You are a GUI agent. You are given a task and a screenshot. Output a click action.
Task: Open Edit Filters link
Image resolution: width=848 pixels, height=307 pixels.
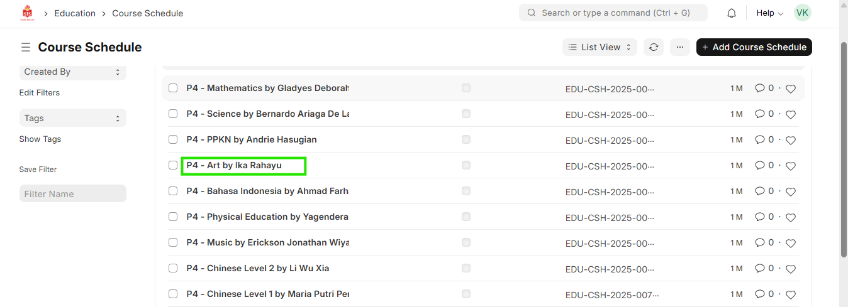(x=40, y=93)
